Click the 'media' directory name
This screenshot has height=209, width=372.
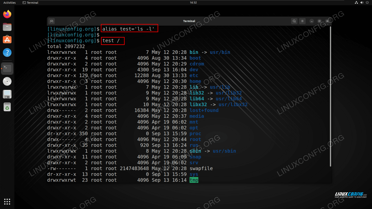(197, 116)
